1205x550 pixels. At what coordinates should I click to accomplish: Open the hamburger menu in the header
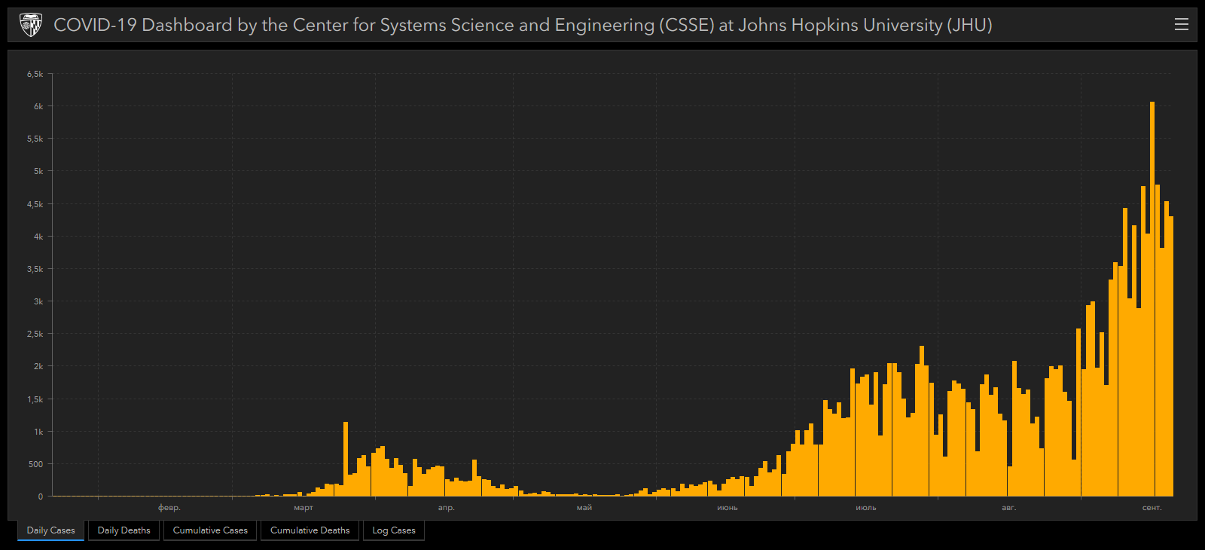click(1181, 25)
